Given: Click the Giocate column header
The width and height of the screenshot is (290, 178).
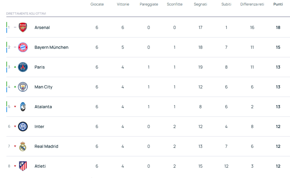Looking at the screenshot, I should pos(97,4).
